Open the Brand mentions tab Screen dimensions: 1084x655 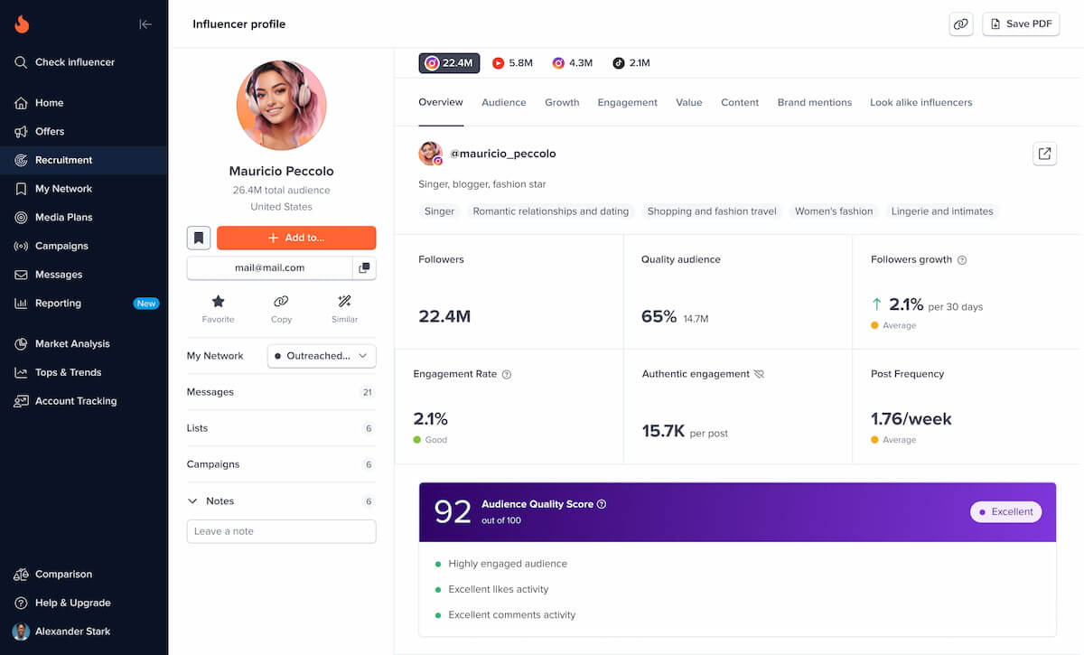tap(814, 102)
